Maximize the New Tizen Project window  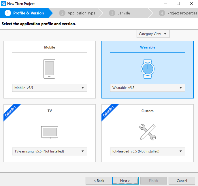pos(178,4)
